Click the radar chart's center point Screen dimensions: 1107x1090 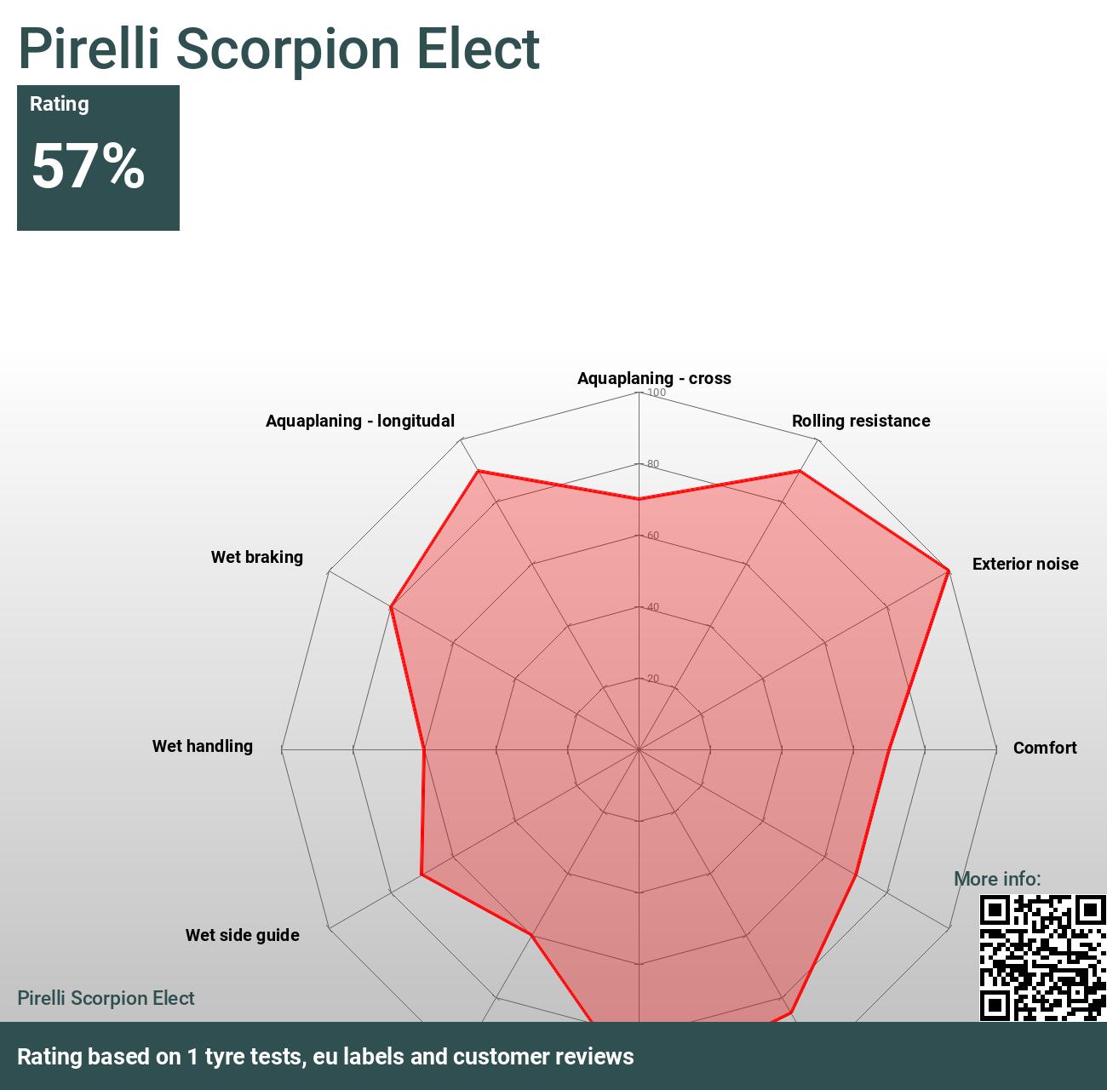tap(639, 749)
